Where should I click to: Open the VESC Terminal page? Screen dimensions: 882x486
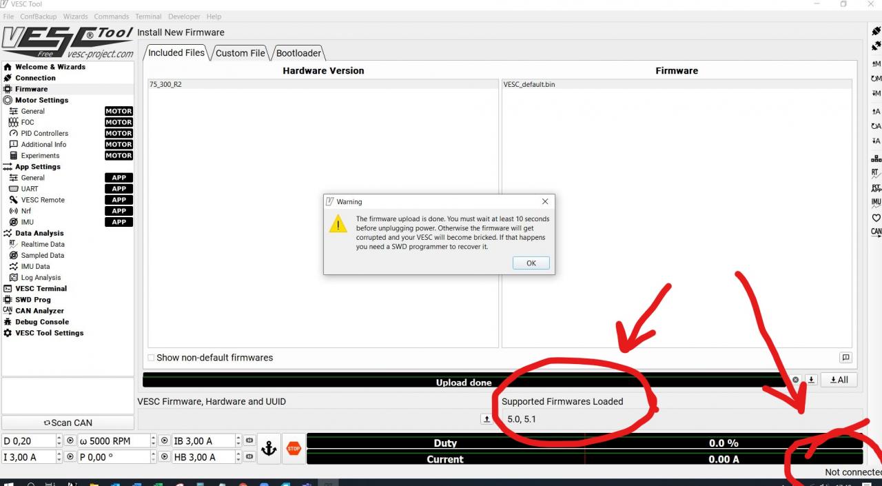[41, 288]
